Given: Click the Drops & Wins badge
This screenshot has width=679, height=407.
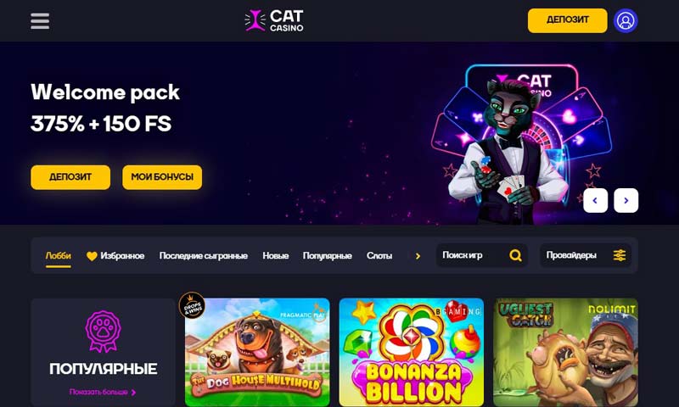Looking at the screenshot, I should 192,305.
